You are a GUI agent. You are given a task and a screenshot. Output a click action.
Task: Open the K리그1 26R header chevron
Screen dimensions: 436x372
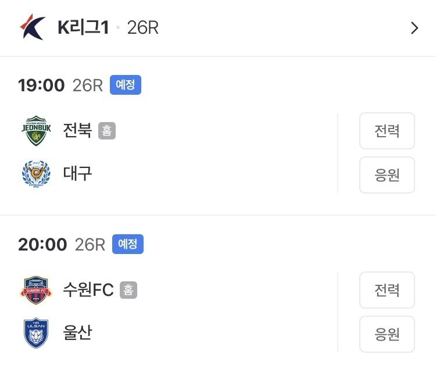coord(414,28)
